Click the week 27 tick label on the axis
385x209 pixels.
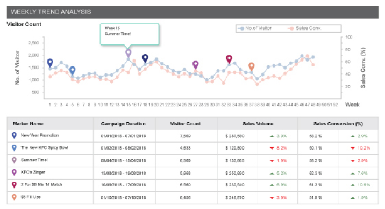(x=195, y=104)
